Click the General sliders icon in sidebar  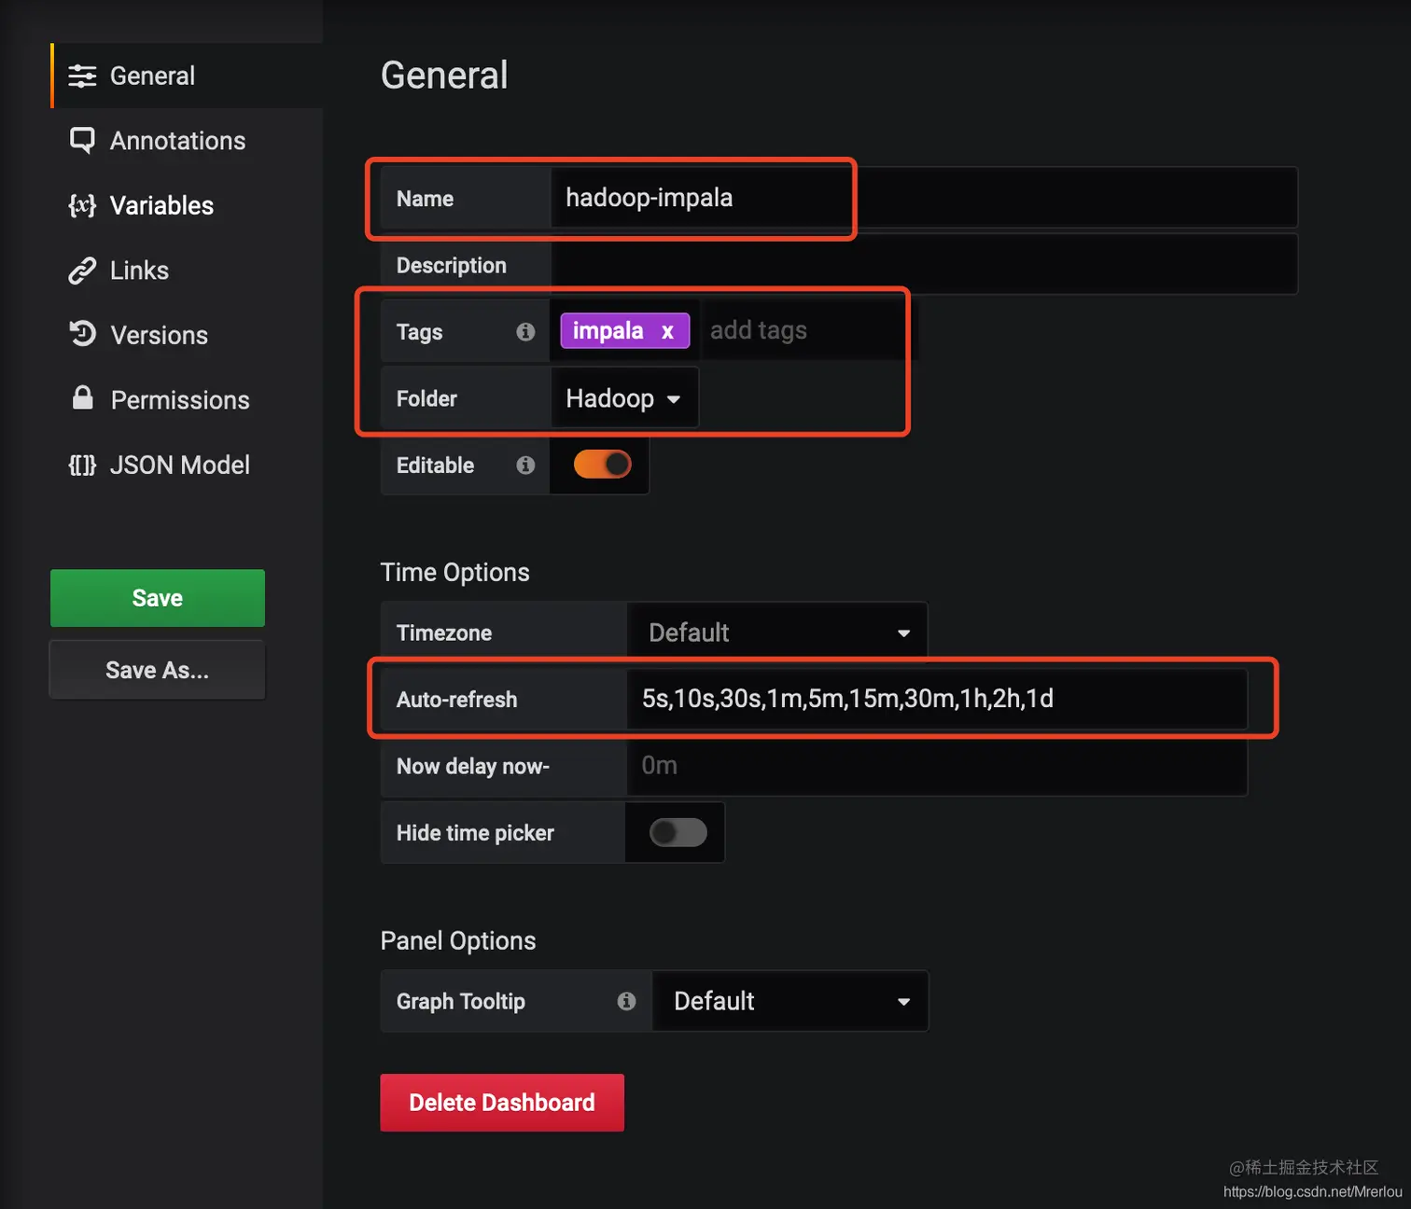pos(82,76)
